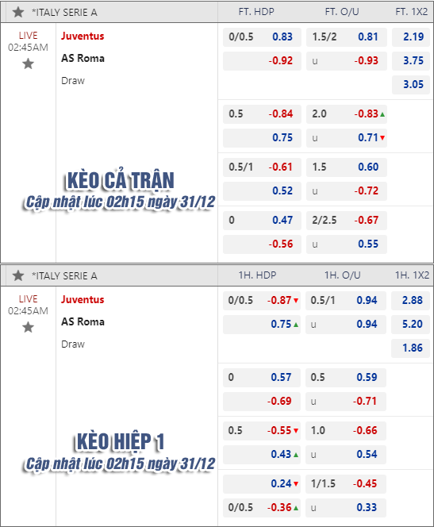Viewport: 434px width, 527px height.
Task: Favorite the full-time Juventus match star under 02:45AM
Action: (29, 63)
